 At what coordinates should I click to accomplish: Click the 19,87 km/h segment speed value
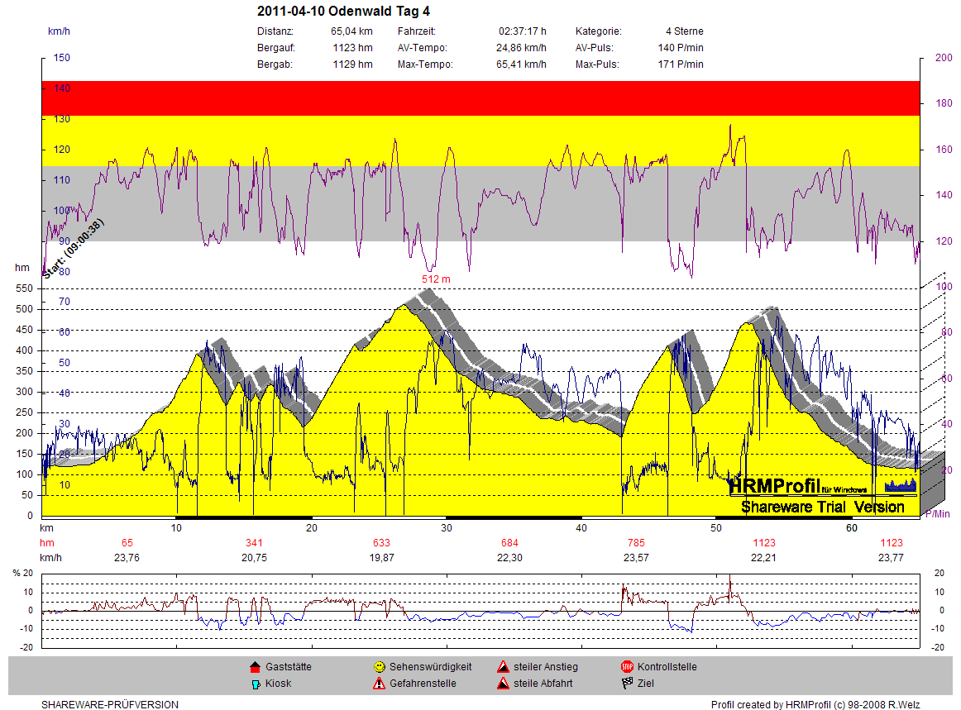click(x=381, y=558)
